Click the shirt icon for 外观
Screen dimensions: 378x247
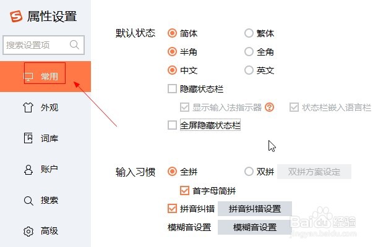28,108
